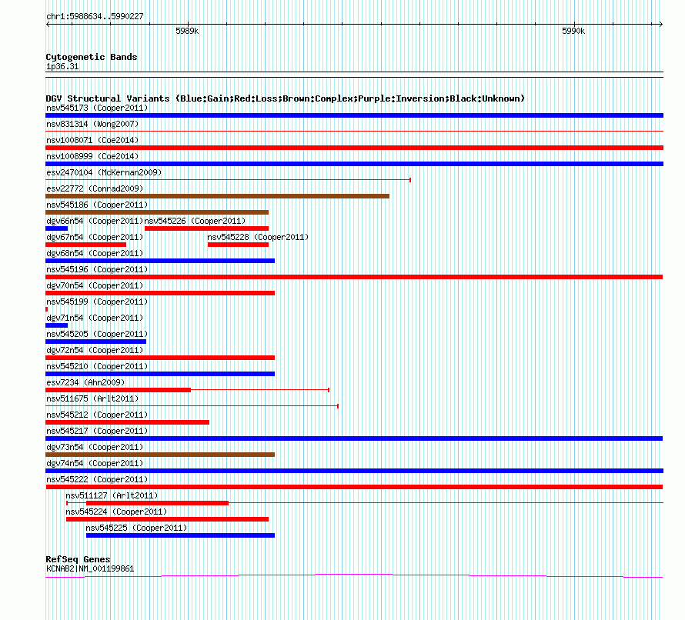Click the dgv71n54 (Cooper2011) label

95,318
